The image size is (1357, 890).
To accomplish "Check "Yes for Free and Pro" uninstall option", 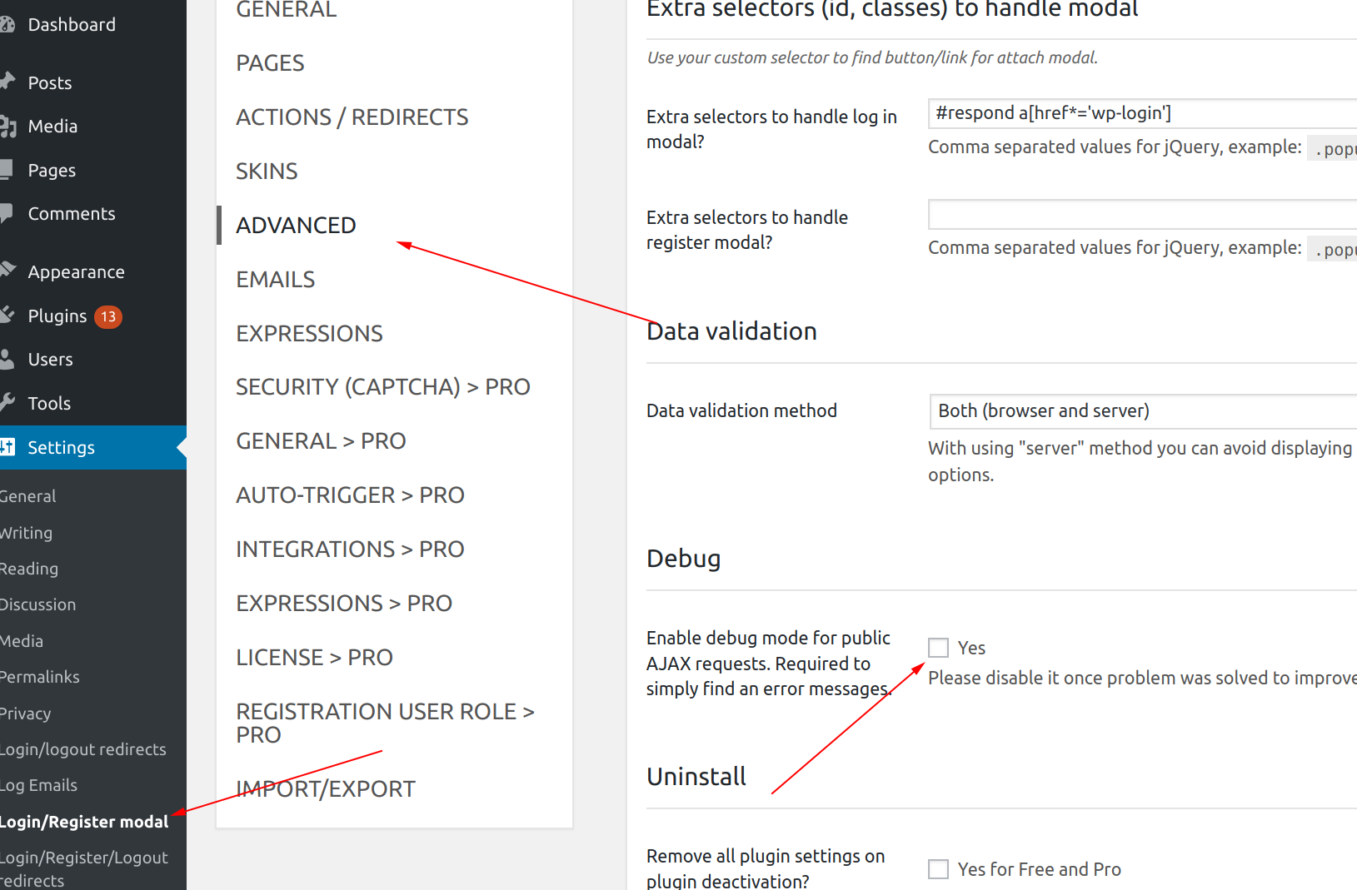I will click(938, 868).
